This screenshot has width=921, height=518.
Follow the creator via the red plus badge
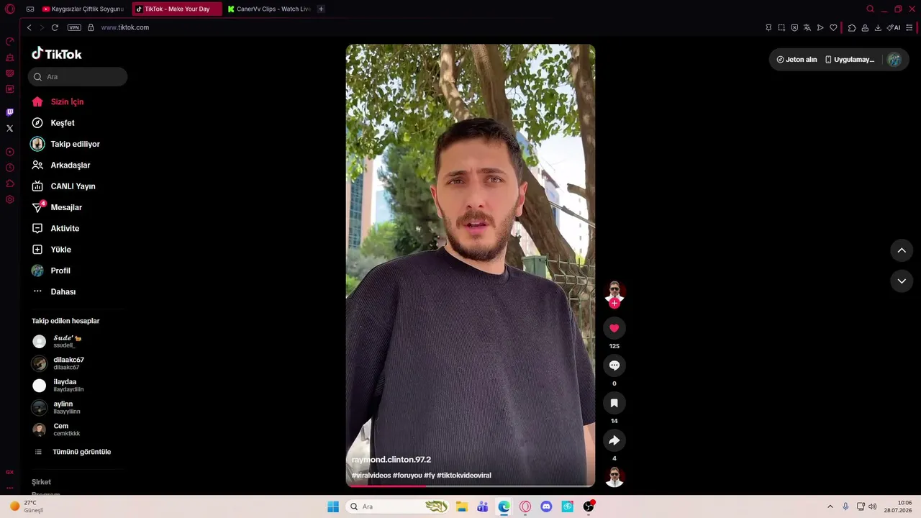pos(614,304)
